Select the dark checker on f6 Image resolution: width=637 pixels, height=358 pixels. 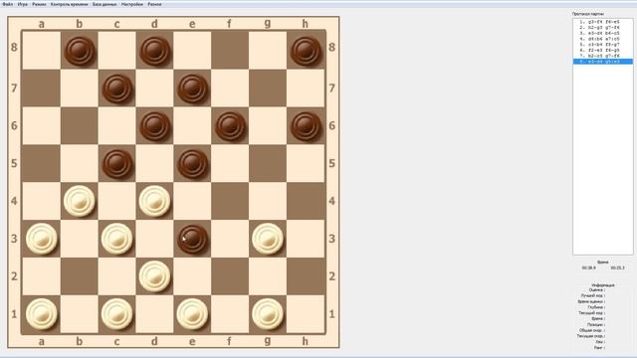click(230, 126)
